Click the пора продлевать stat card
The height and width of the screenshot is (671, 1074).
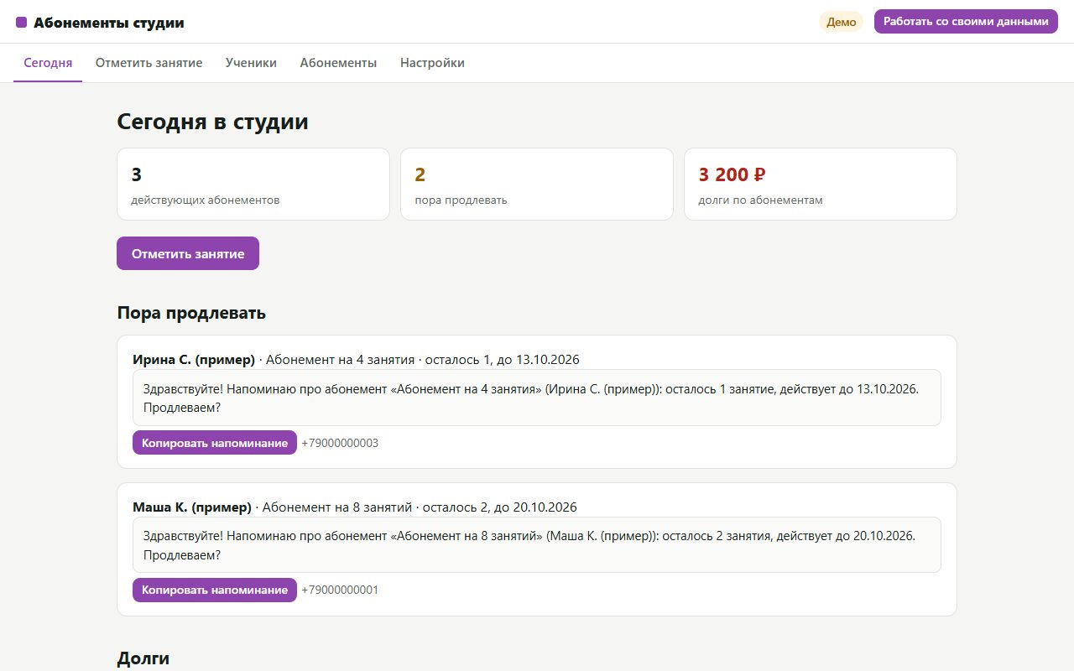pos(537,185)
